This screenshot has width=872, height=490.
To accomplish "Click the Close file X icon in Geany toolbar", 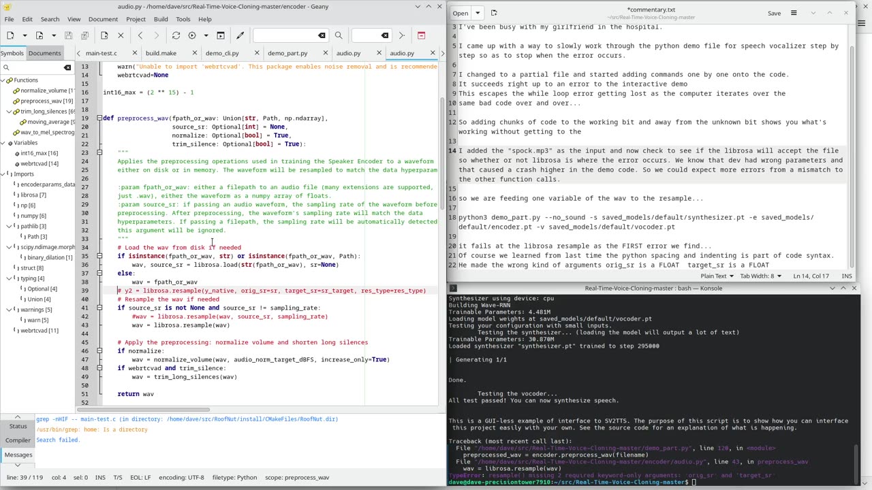I will (121, 35).
